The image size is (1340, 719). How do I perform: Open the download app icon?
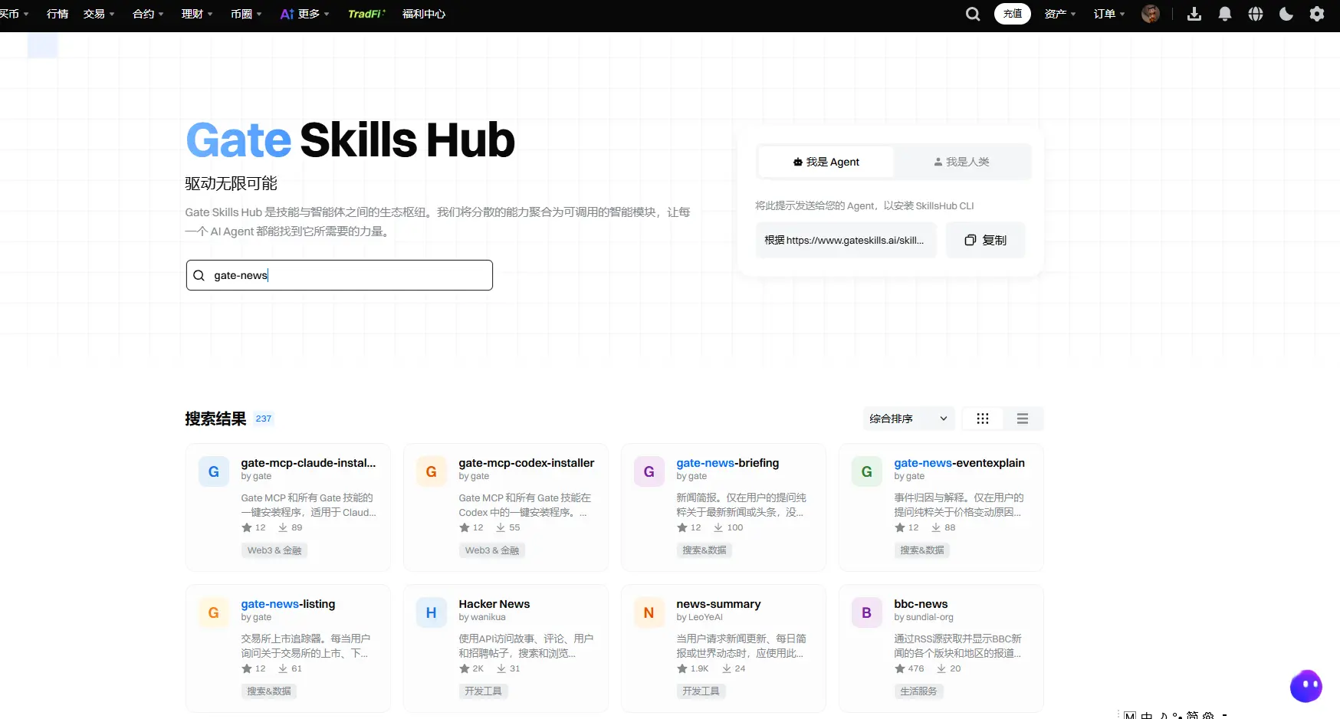coord(1194,14)
